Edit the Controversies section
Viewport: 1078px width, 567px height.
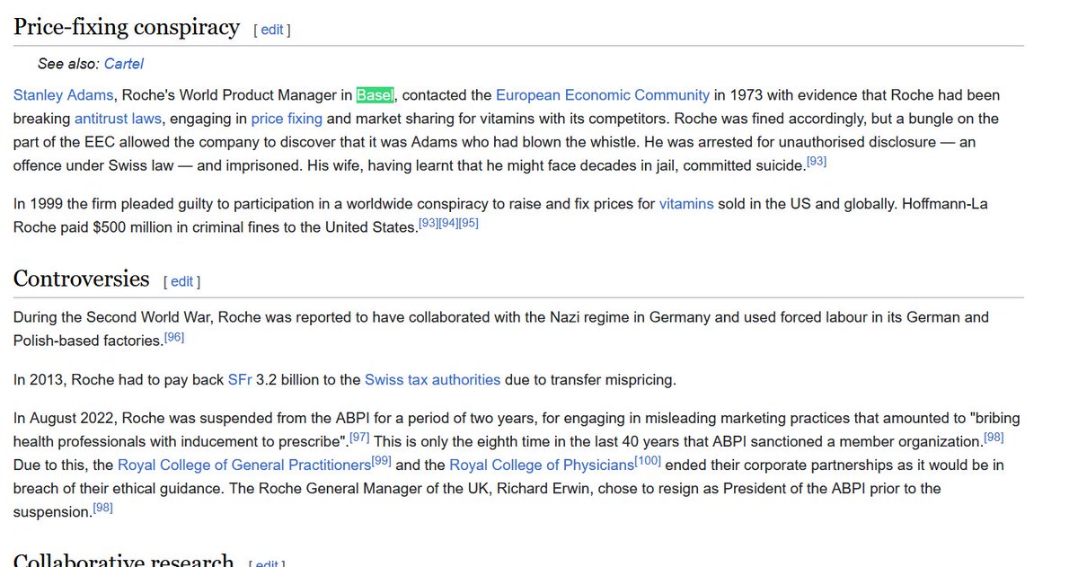[x=181, y=281]
